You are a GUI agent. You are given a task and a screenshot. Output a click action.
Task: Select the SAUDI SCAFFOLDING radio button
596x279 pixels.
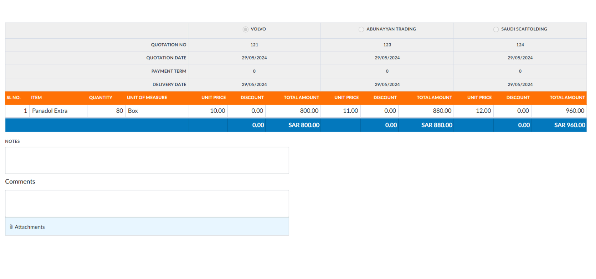click(496, 29)
